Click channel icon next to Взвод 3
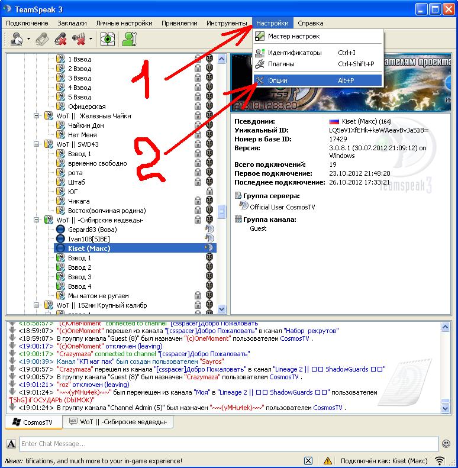 tap(60, 277)
